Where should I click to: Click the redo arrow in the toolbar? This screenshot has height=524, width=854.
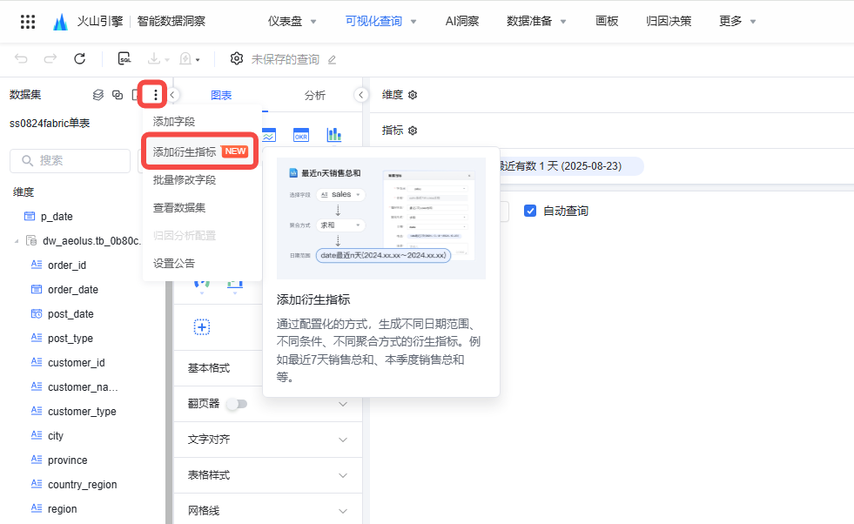point(50,59)
